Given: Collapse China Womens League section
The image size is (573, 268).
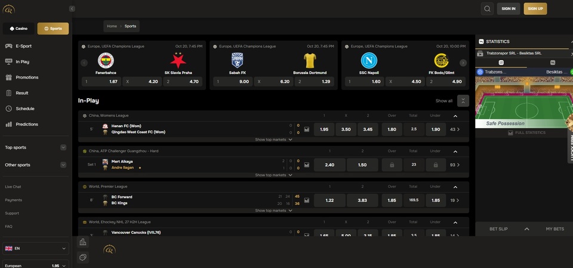Looking at the screenshot, I should (455, 116).
